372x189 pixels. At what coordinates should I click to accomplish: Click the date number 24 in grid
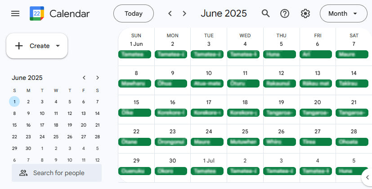pyautogui.click(x=209, y=132)
